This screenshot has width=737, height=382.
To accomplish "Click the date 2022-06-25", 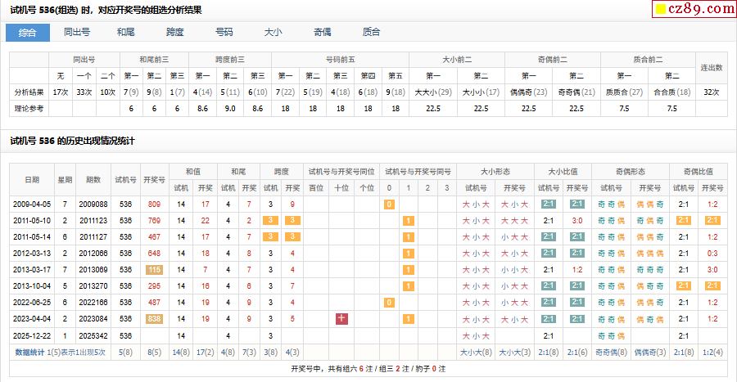I will pos(31,302).
